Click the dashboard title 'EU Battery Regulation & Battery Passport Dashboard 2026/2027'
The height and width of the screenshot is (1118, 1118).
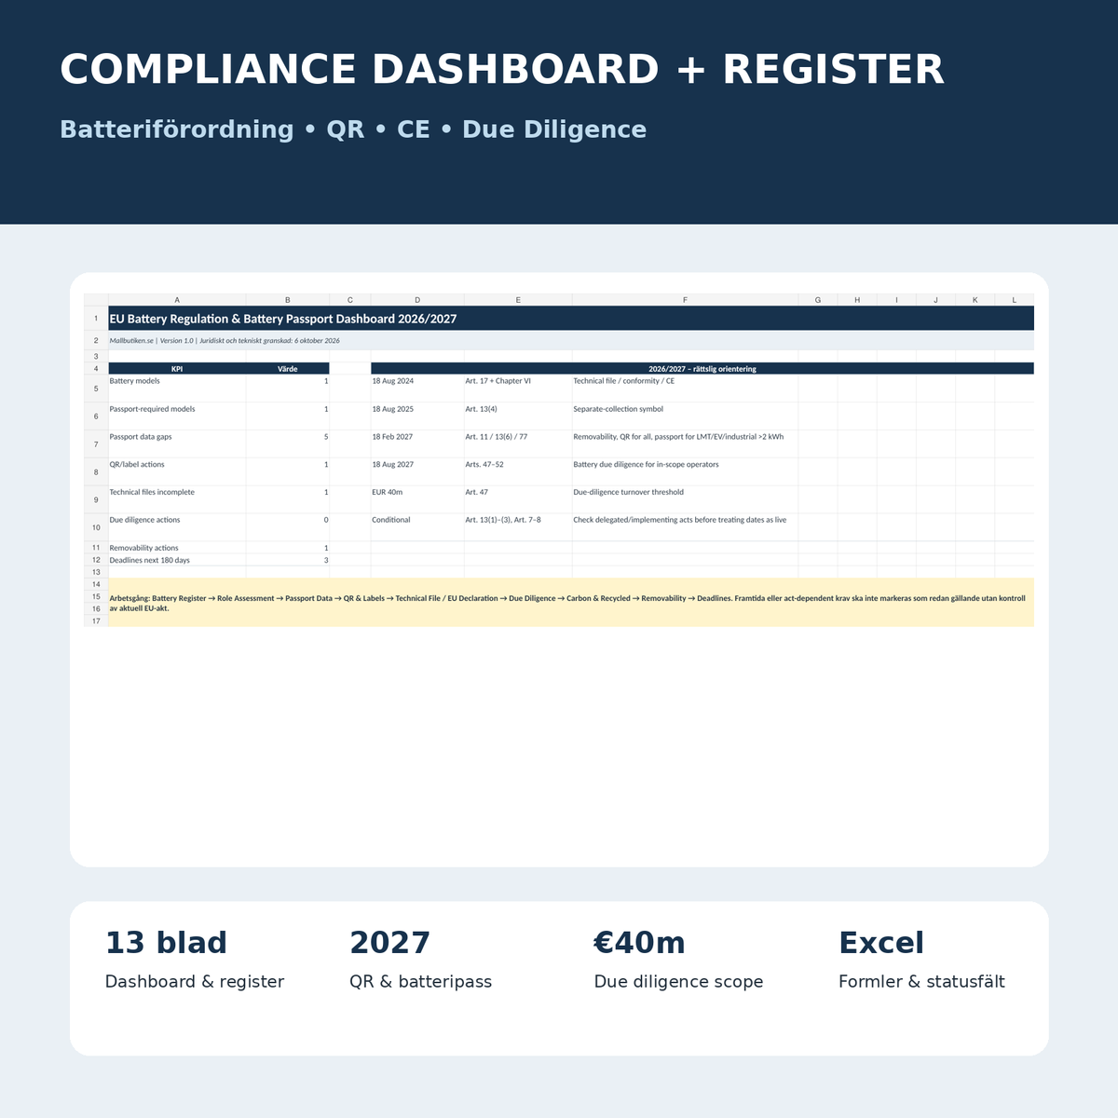(283, 319)
